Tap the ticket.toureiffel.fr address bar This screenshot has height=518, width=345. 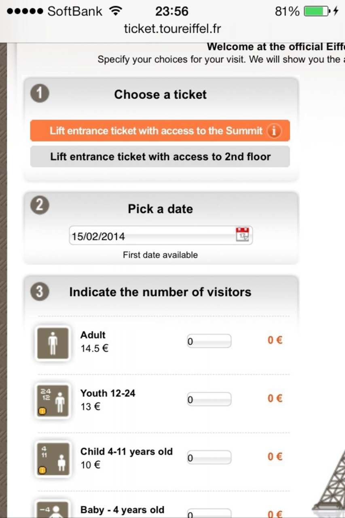tap(172, 29)
